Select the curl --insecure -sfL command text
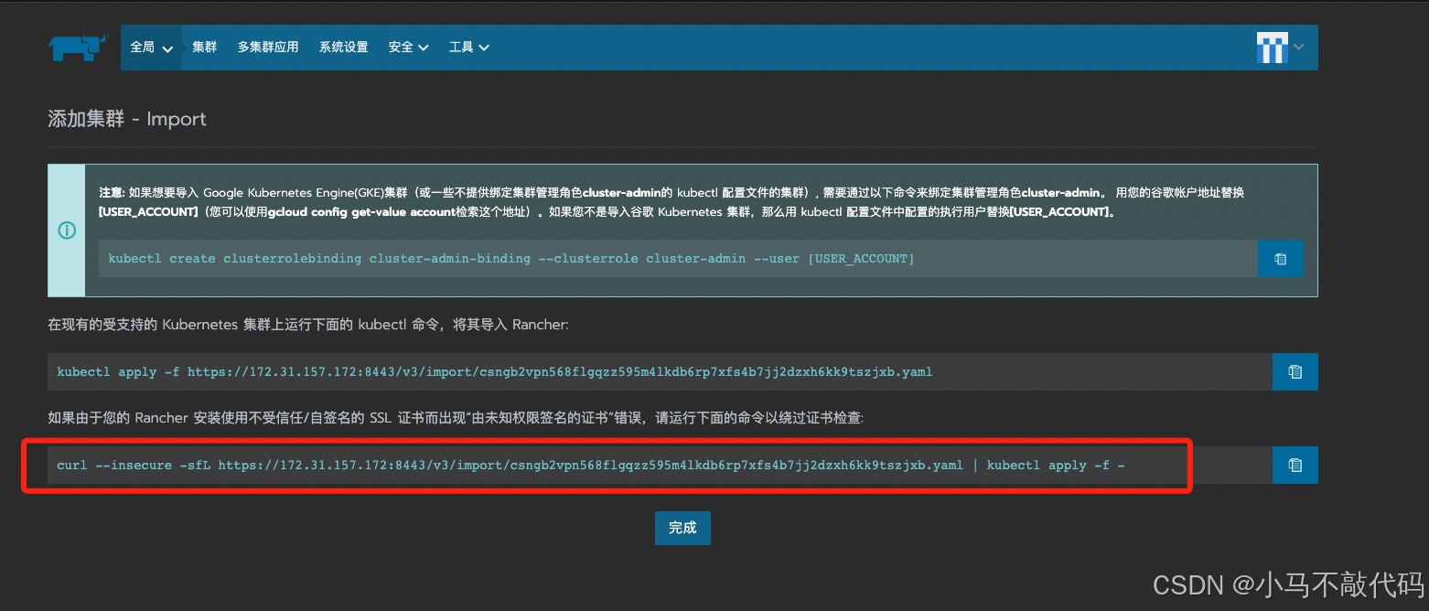 pos(591,466)
